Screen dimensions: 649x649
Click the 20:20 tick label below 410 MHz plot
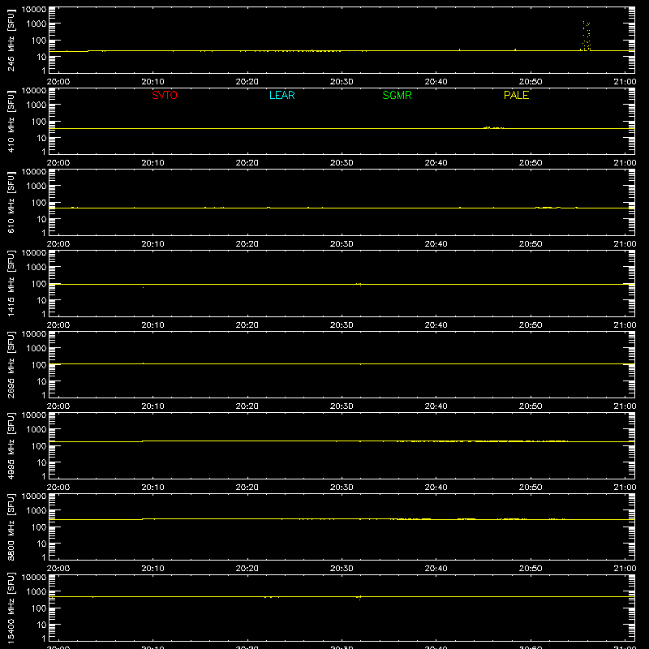(x=247, y=163)
